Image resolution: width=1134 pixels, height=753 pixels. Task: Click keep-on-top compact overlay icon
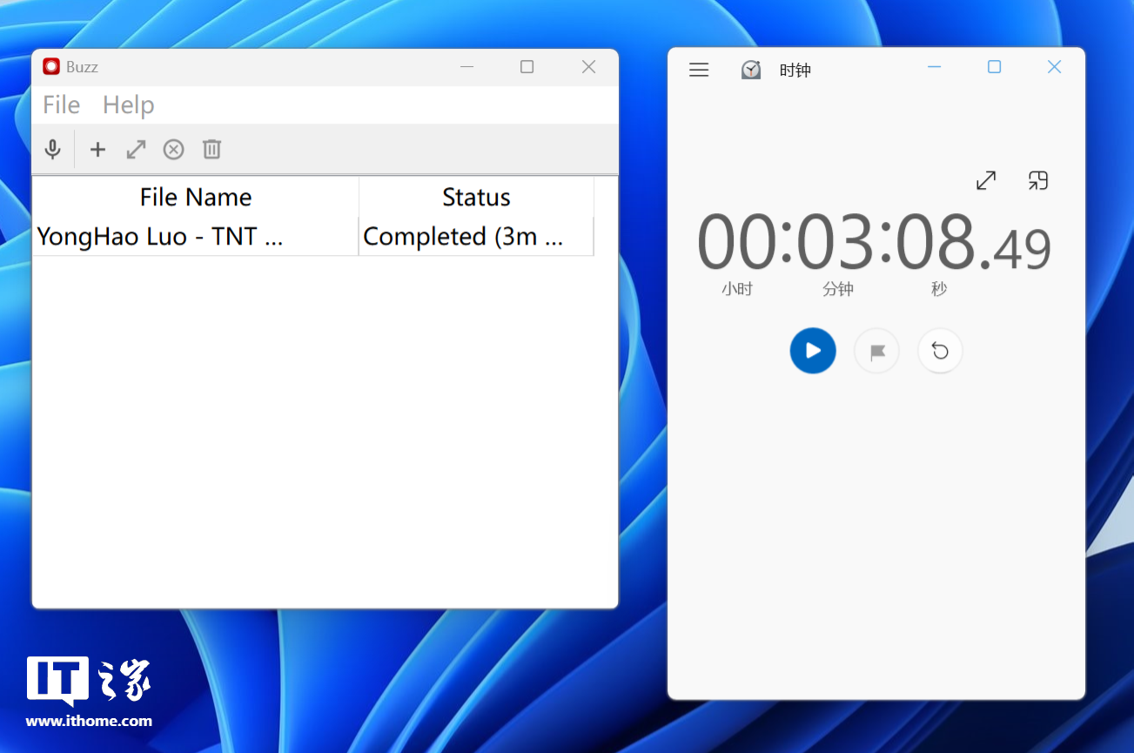1037,180
